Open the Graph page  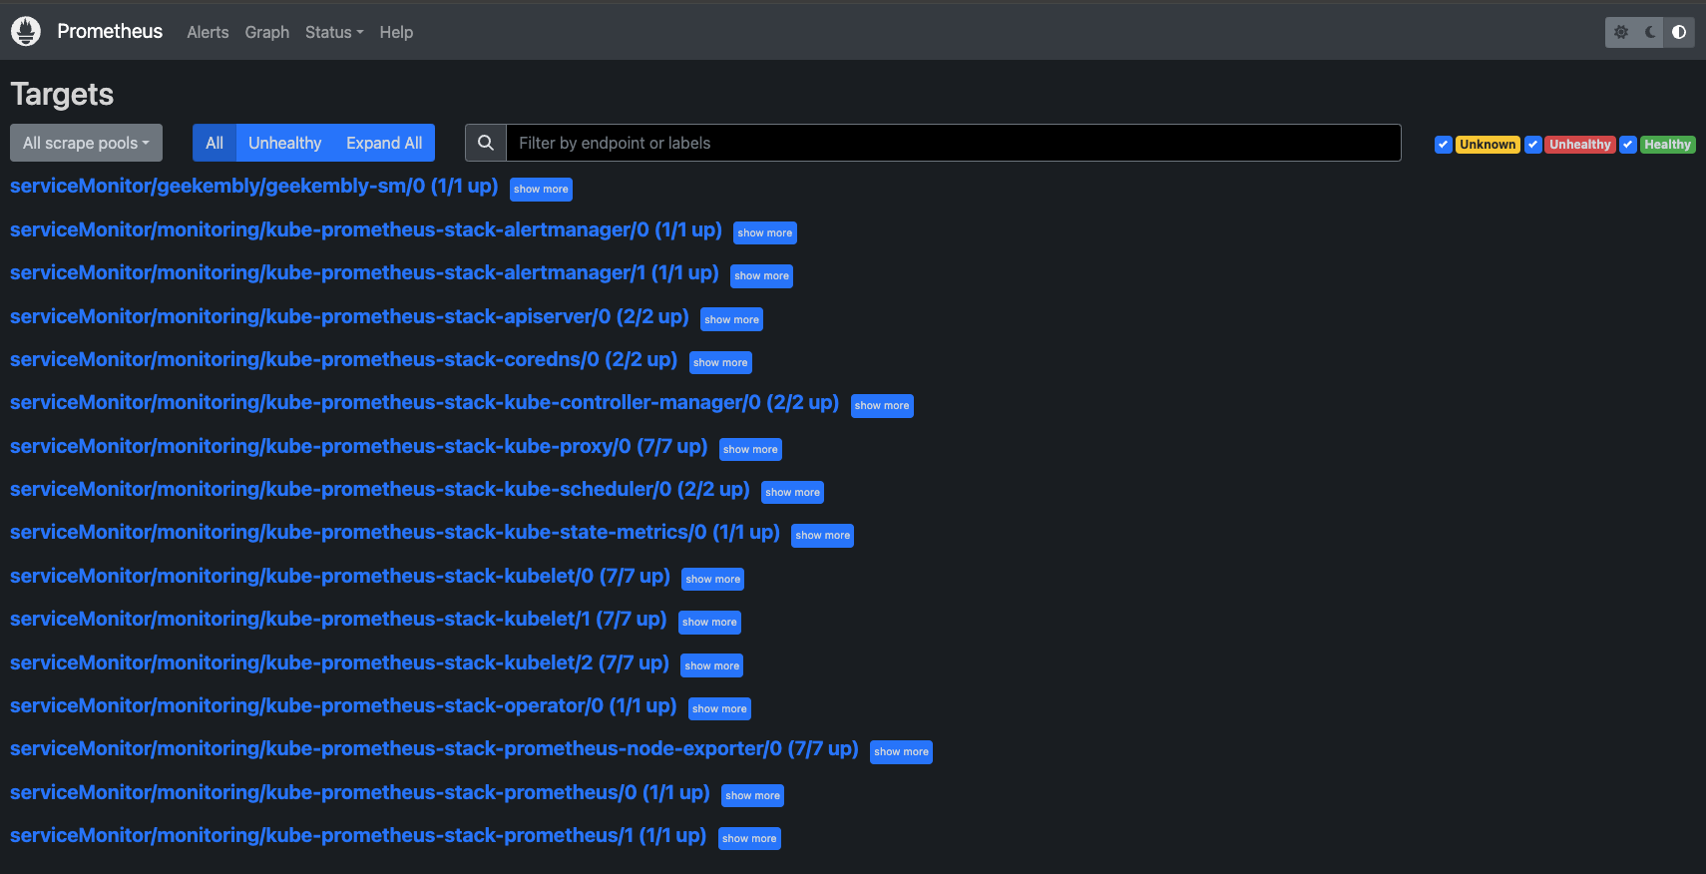266,32
